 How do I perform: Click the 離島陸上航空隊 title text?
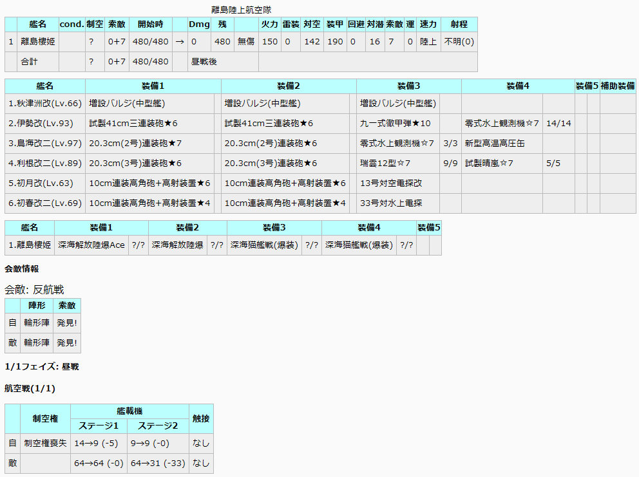pos(241,10)
